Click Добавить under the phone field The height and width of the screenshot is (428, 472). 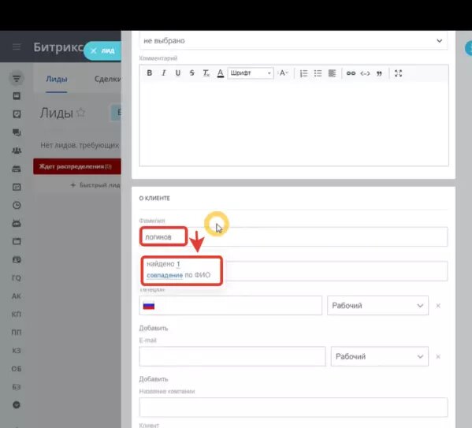[x=154, y=328]
